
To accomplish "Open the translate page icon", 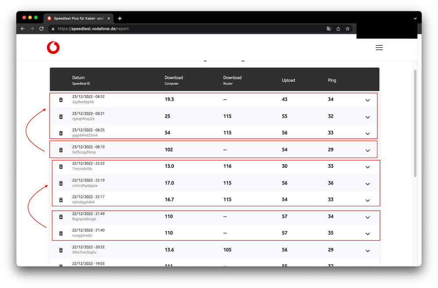I will coord(329,29).
